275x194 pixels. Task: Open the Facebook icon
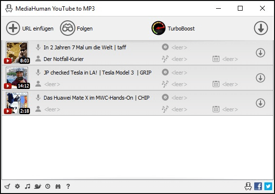coord(258,186)
